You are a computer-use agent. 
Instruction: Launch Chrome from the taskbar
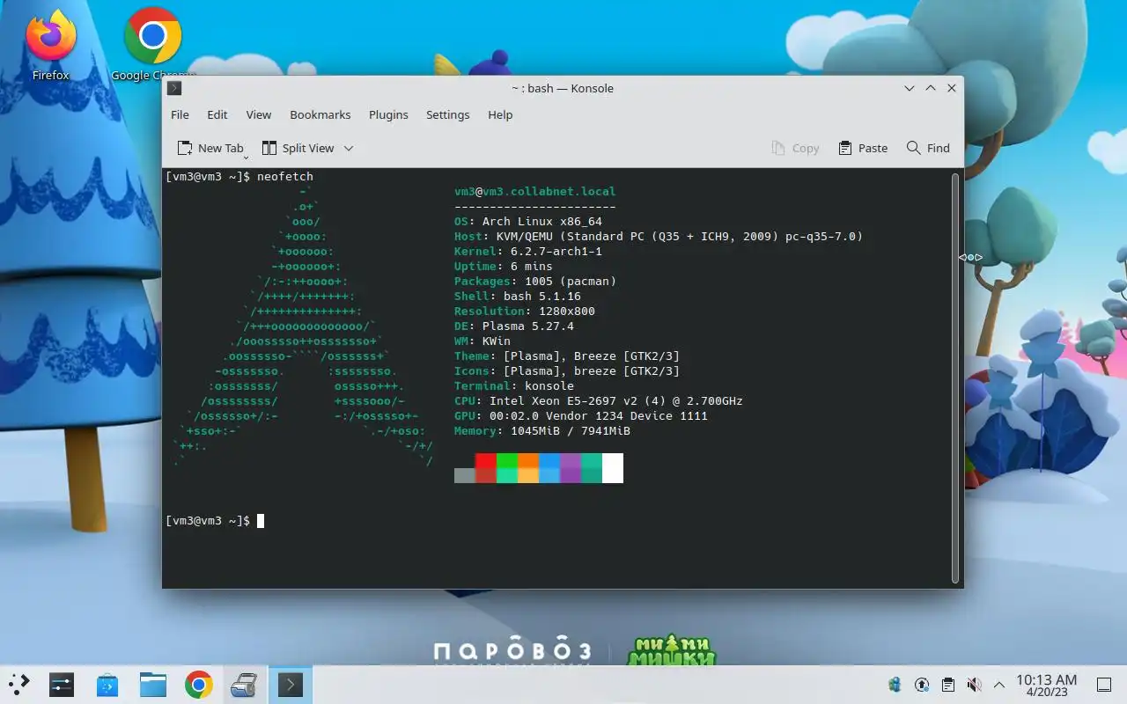click(199, 685)
